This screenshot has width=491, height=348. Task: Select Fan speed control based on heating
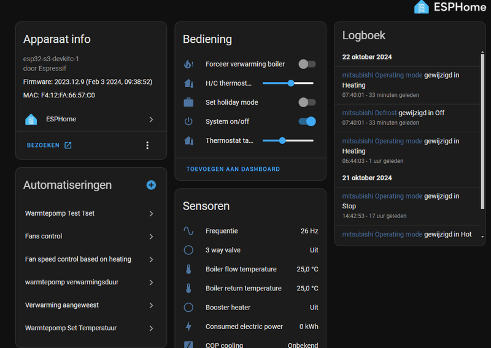[x=78, y=259]
